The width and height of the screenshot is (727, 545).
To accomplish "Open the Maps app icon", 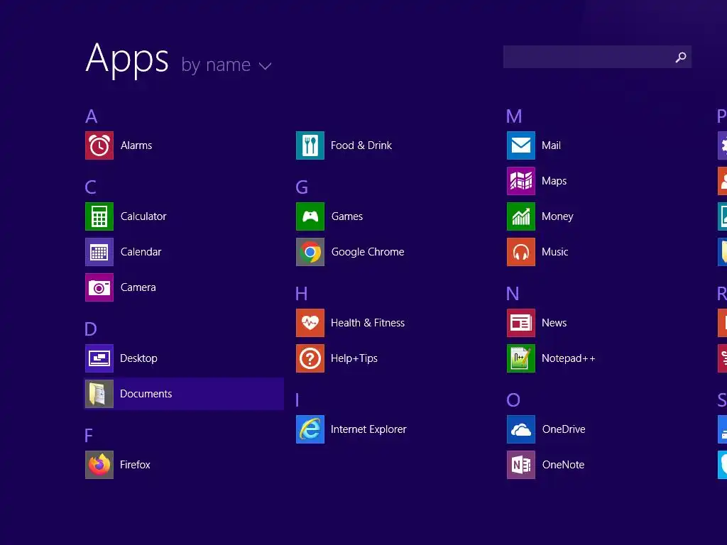I will click(x=521, y=181).
